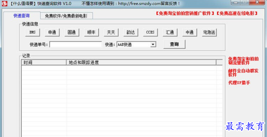Choose the CCES courier button

pos(150,32)
